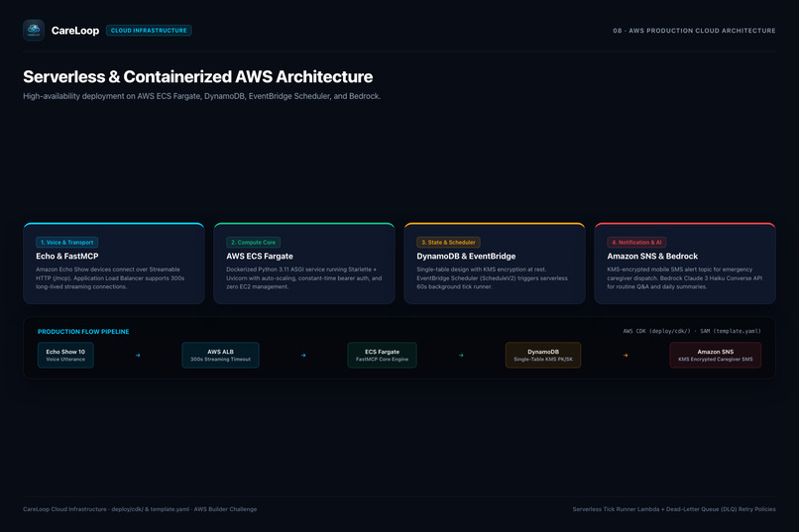
Task: Click the 'DynamoDB & EventBridge' card heading
Action: pyautogui.click(x=466, y=256)
